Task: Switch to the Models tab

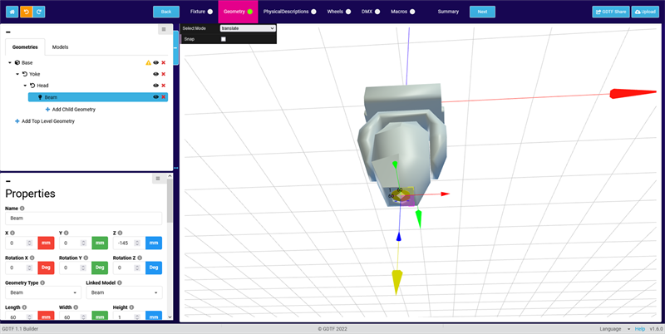Action: click(x=60, y=47)
